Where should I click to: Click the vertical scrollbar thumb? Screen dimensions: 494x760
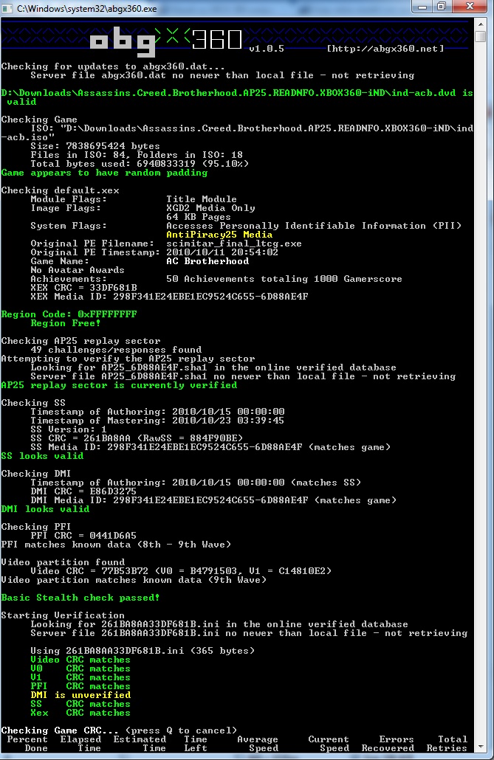pyautogui.click(x=481, y=37)
